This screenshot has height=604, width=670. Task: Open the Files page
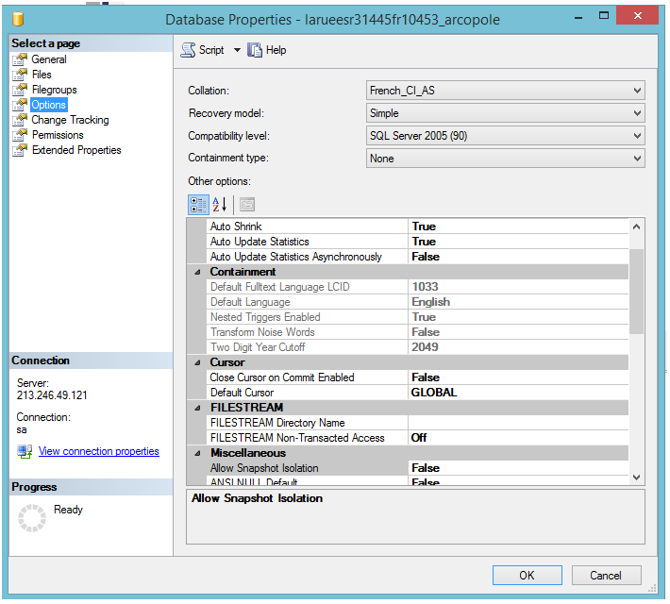pos(42,75)
